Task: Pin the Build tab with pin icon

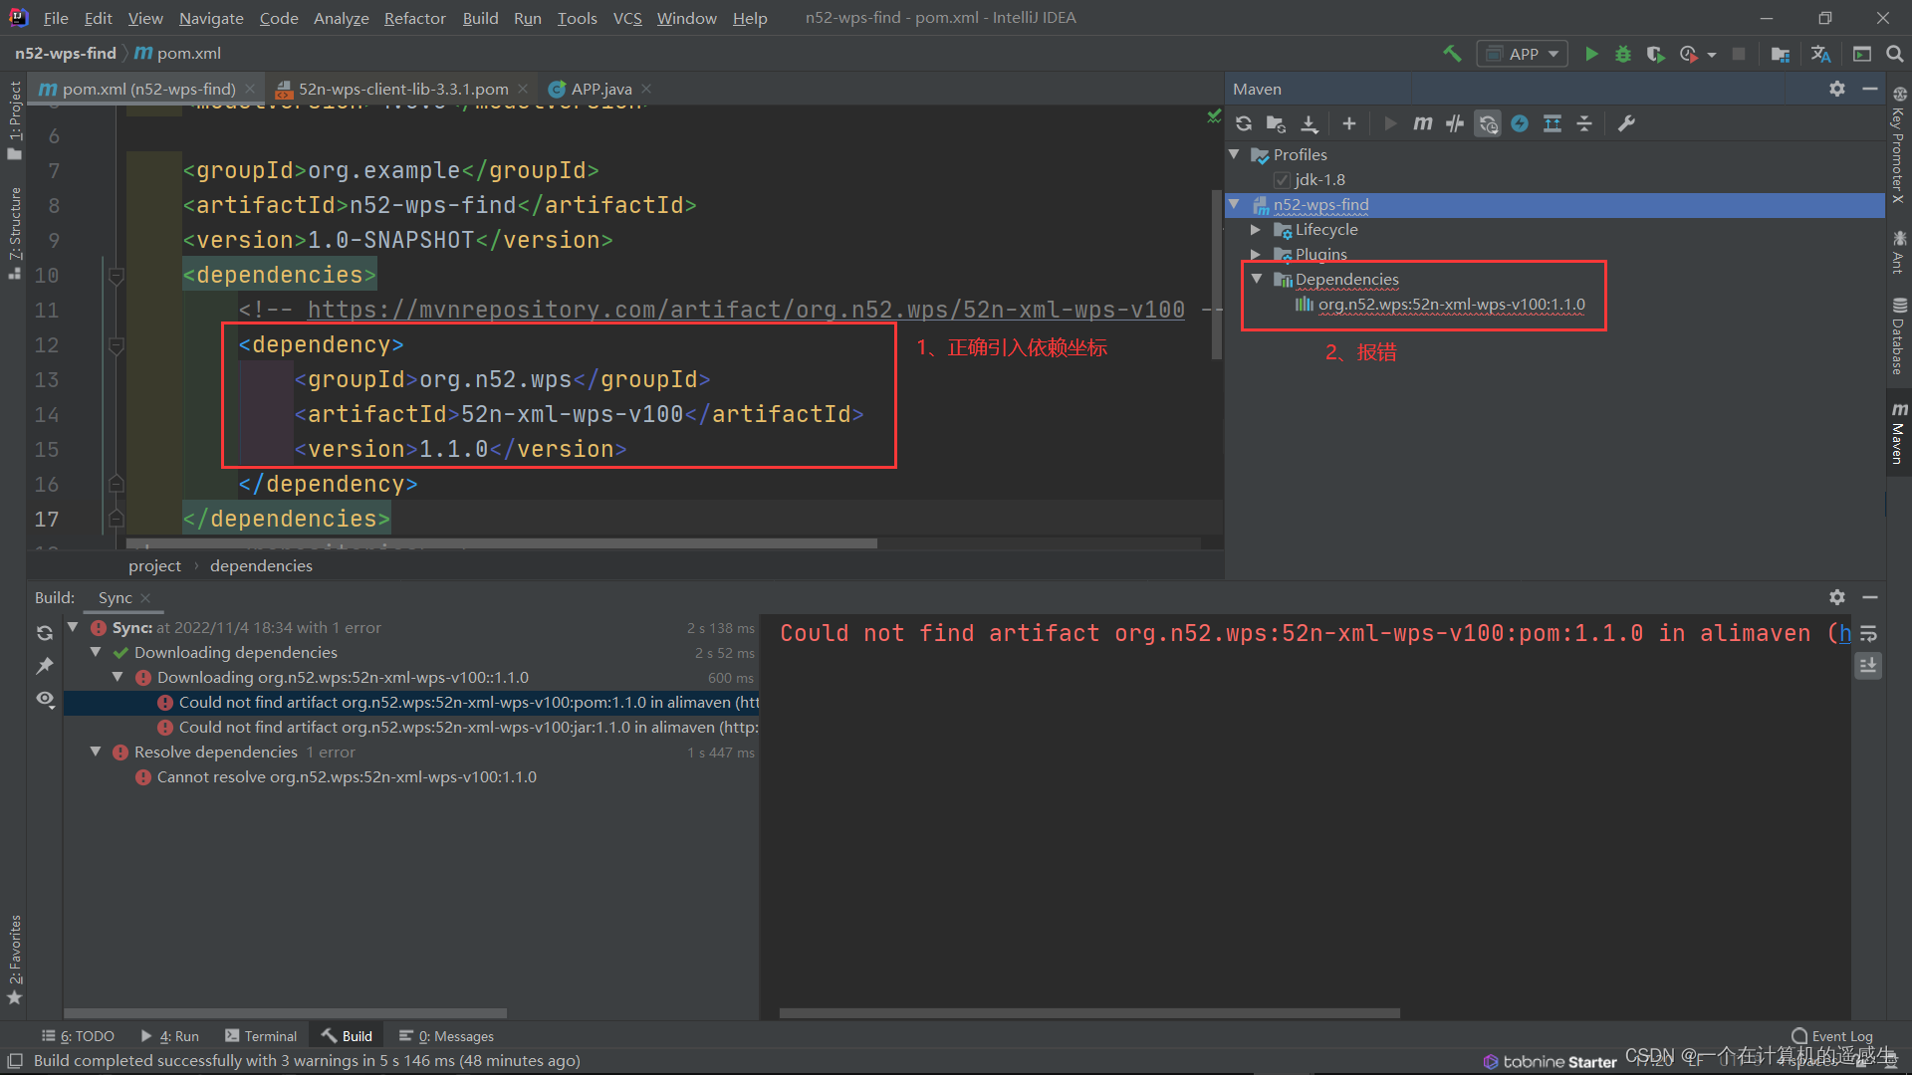Action: click(x=45, y=666)
